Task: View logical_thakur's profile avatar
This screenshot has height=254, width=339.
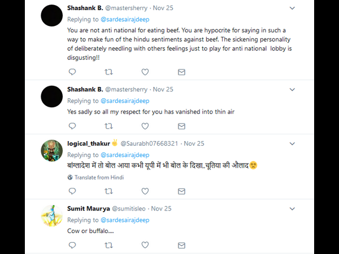Action: (x=52, y=151)
